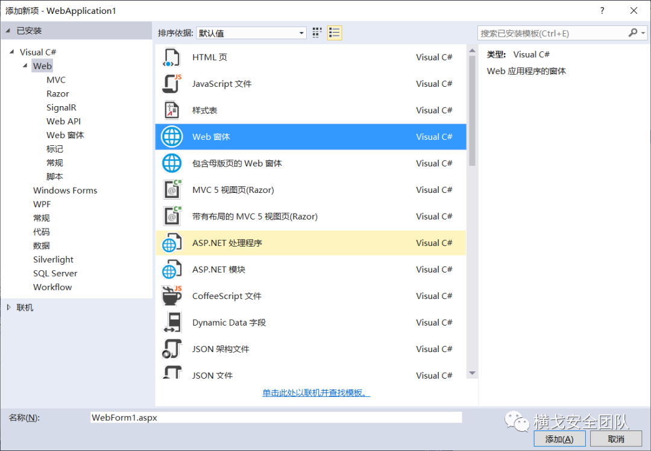
Task: Select Web API category
Action: [63, 121]
